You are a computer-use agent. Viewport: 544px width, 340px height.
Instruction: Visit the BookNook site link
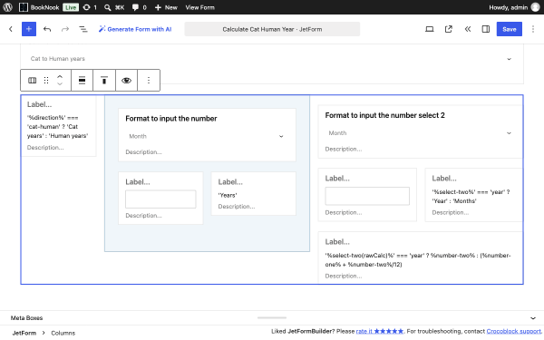tap(39, 7)
